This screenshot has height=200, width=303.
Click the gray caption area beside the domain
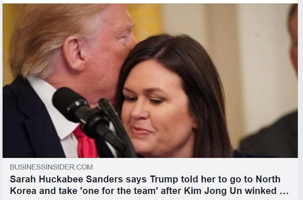[195, 167]
